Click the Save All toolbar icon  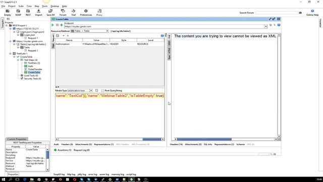50,11
